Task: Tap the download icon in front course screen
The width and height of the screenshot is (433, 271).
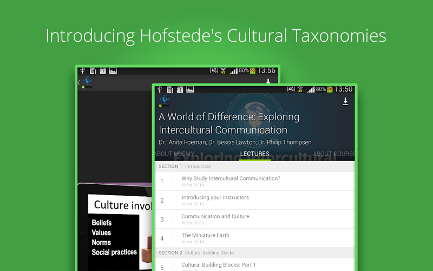Action: point(345,101)
